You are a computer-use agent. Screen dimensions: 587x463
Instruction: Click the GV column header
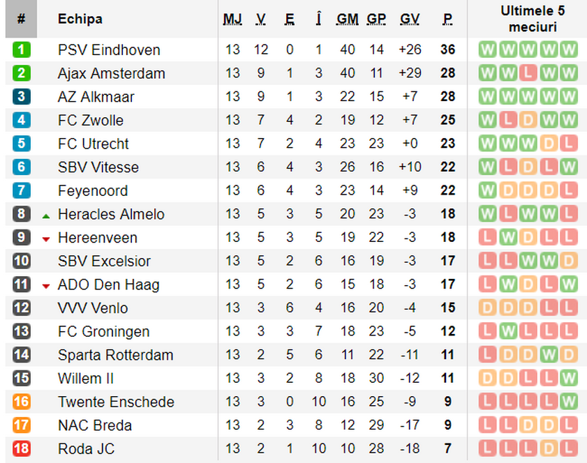click(x=410, y=19)
